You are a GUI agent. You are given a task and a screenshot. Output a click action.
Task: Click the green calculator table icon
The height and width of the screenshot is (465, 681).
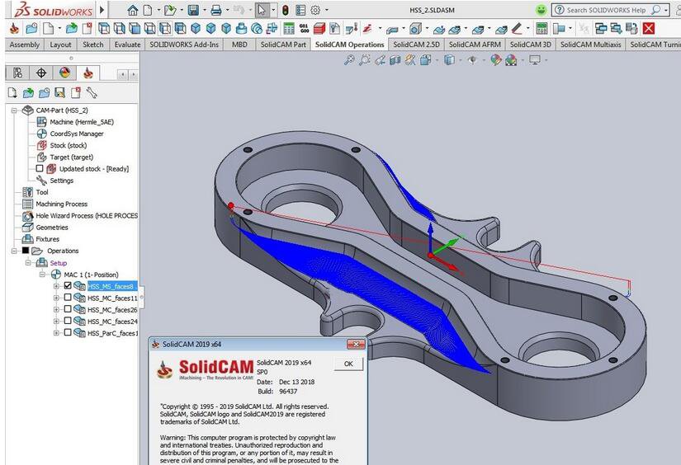pyautogui.click(x=289, y=29)
